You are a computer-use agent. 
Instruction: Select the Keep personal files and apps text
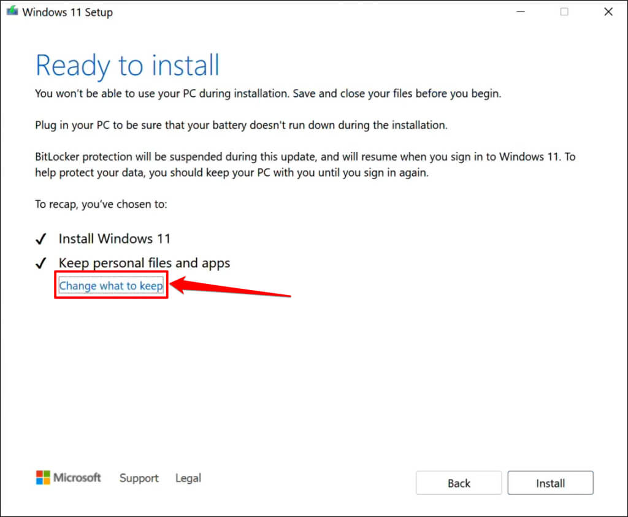click(x=144, y=263)
